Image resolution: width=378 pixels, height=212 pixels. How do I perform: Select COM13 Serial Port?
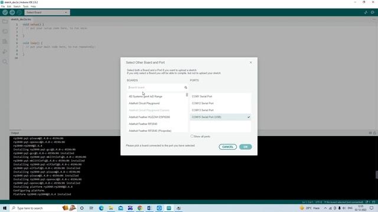(220, 110)
